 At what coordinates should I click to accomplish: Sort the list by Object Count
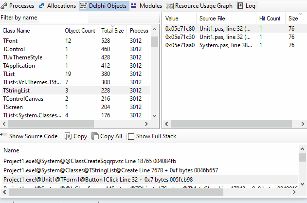[x=80, y=31]
